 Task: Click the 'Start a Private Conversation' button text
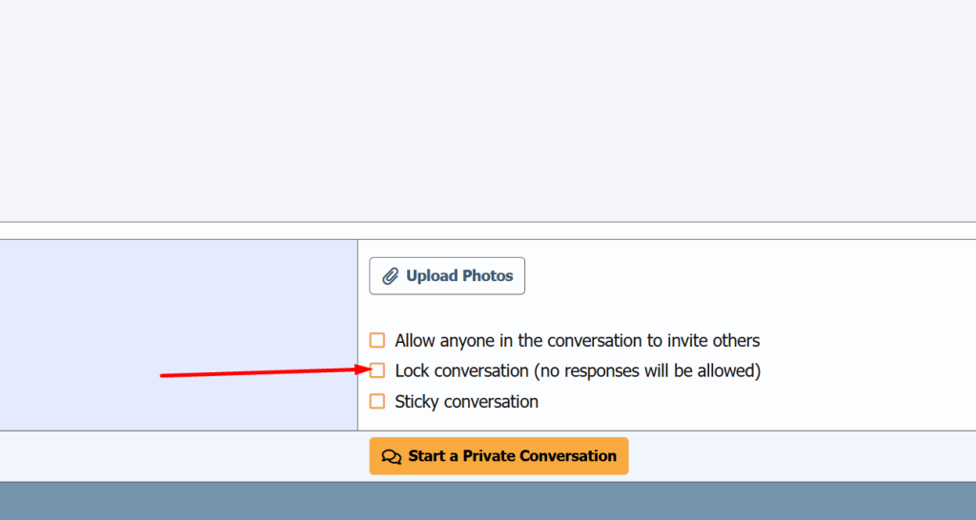[x=512, y=456]
